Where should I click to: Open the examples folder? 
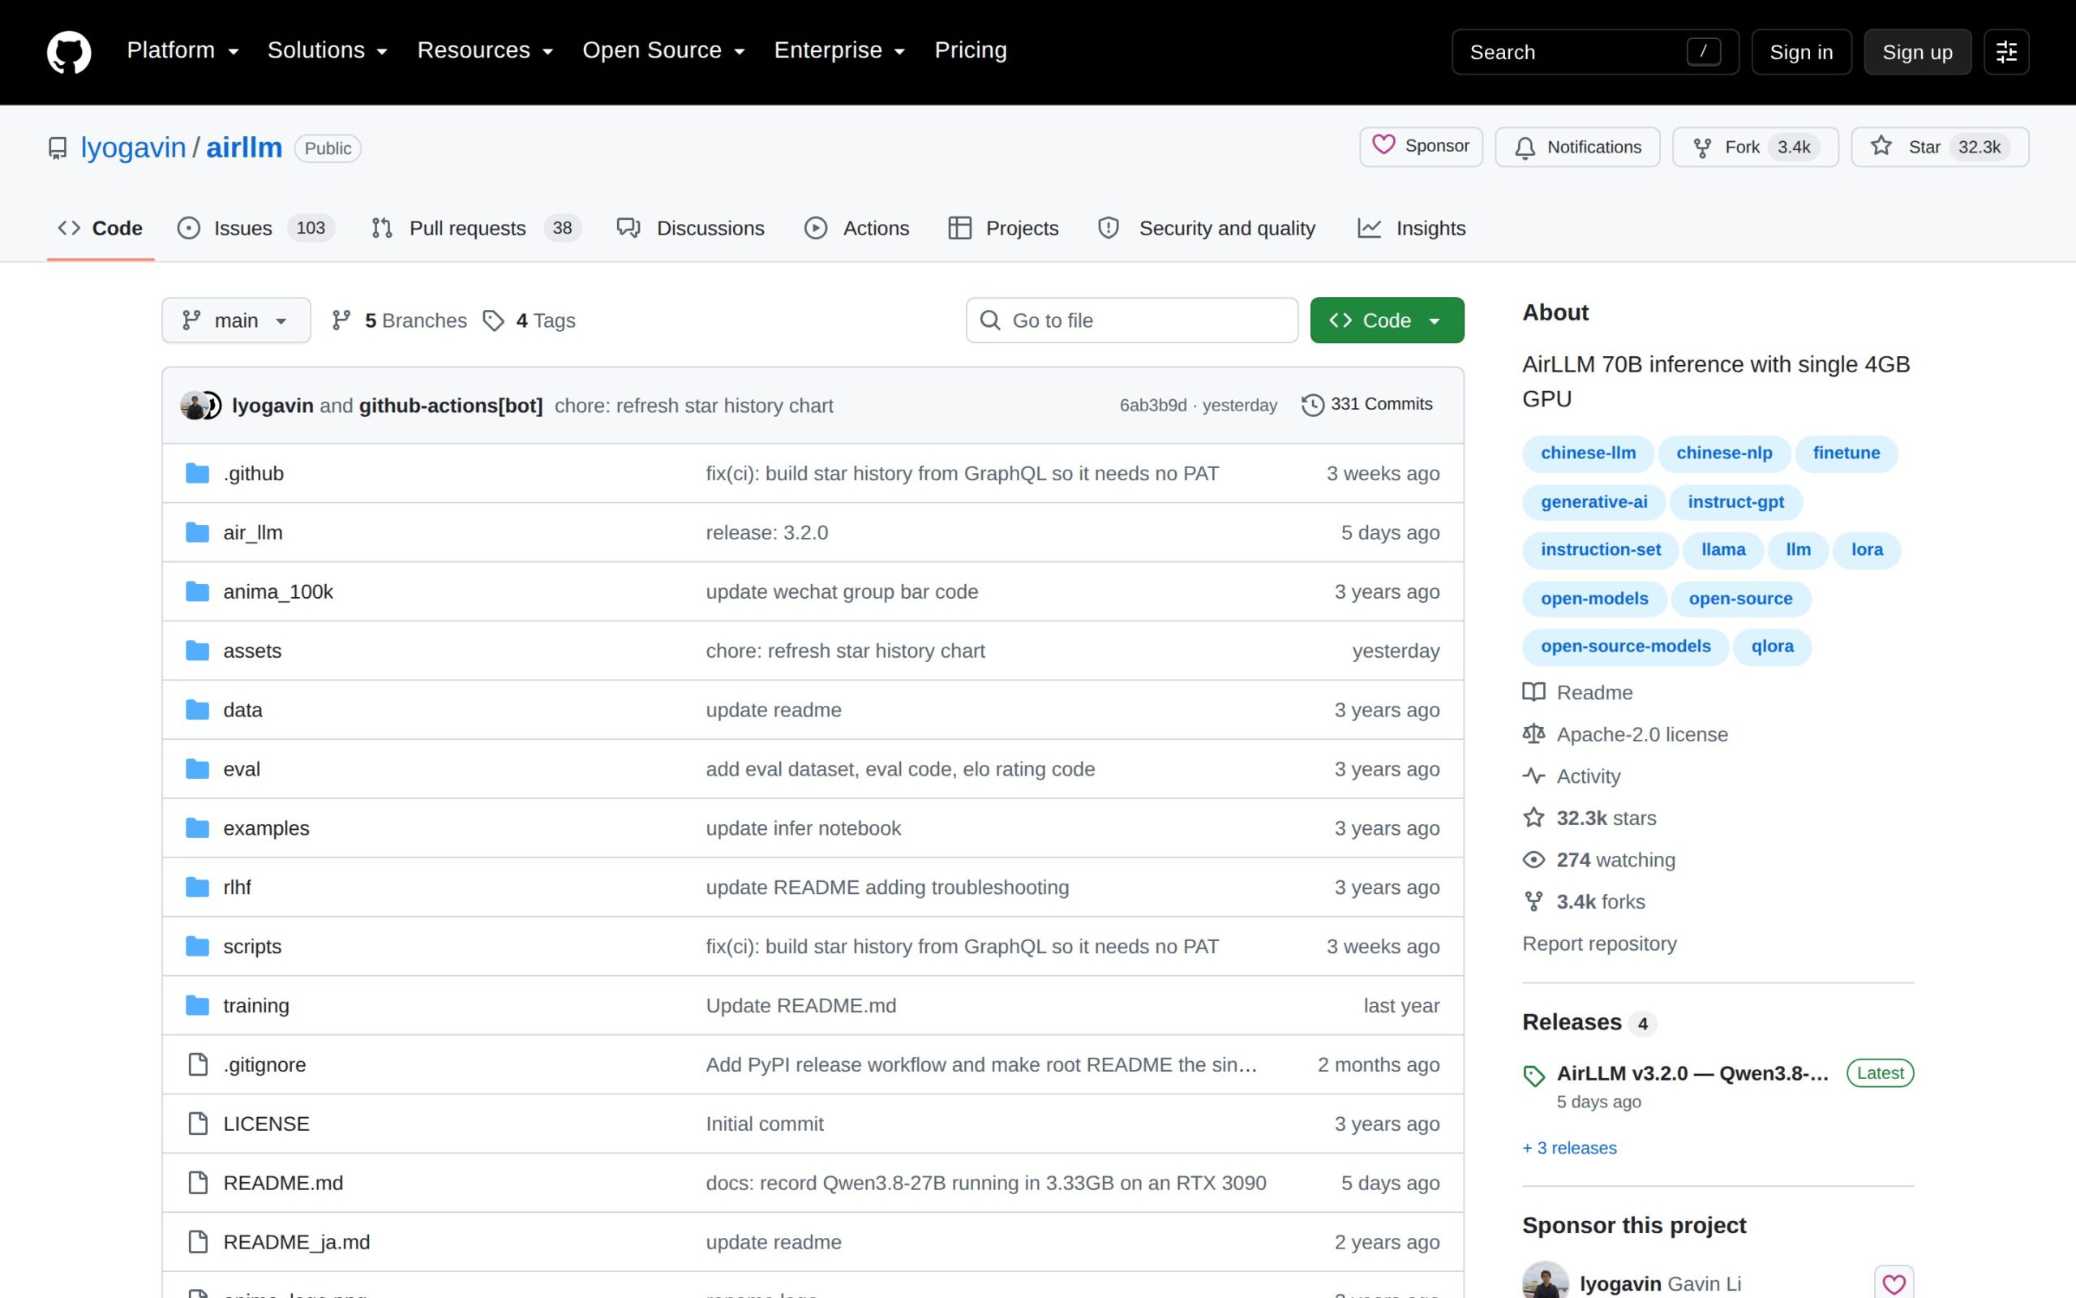(x=266, y=828)
